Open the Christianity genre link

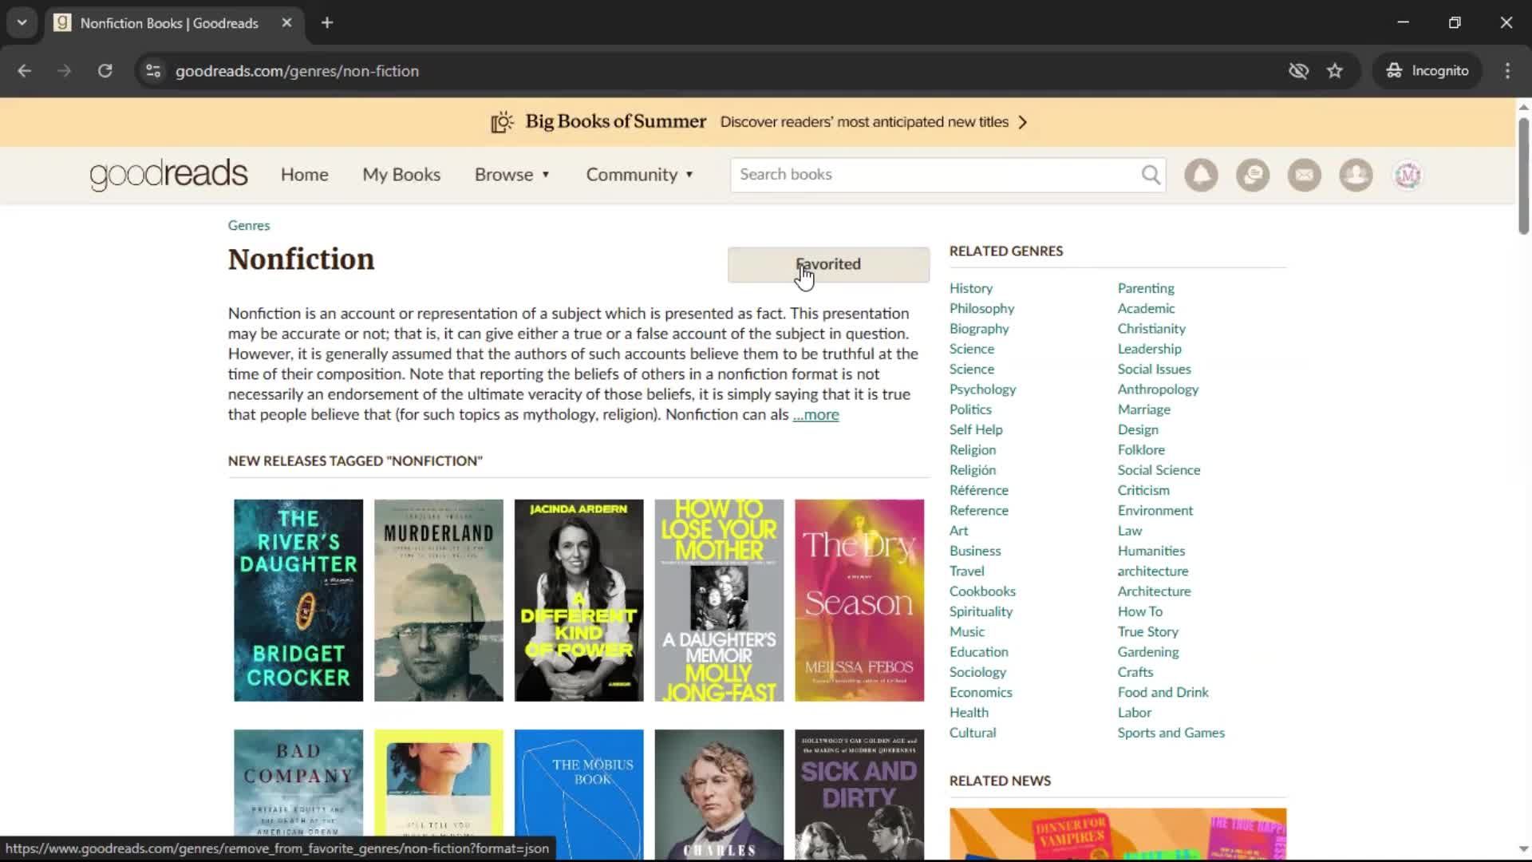(1151, 329)
